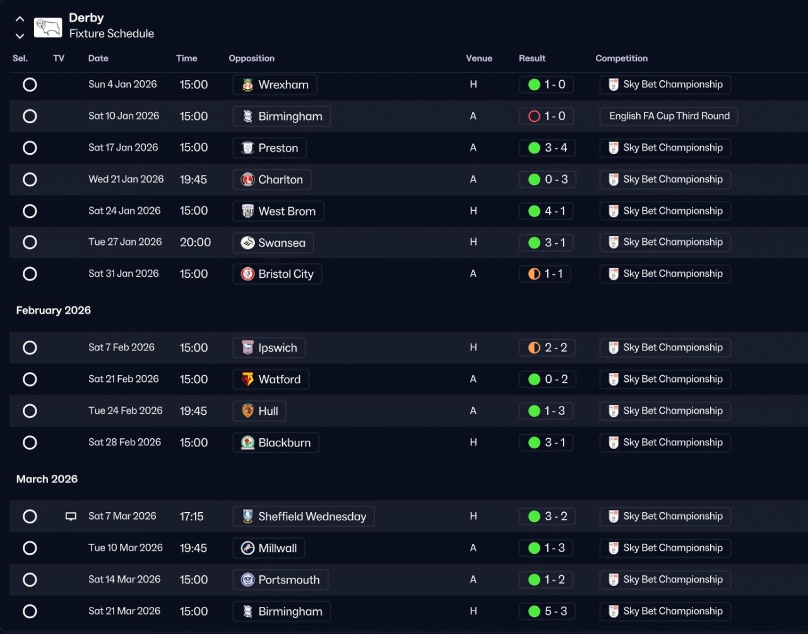The height and width of the screenshot is (634, 808).
Task: Click the Millwall club badge icon
Action: 248,548
